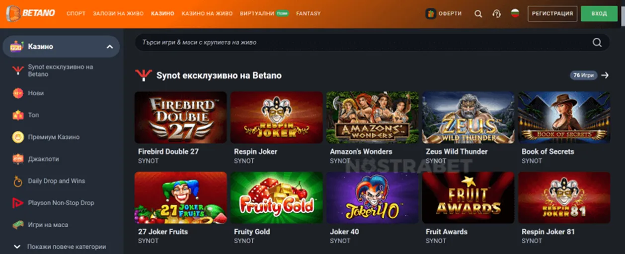The image size is (625, 254).
Task: Click the Betano logo
Action: (x=30, y=13)
